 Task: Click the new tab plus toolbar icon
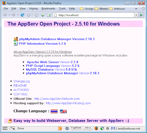(49, 15)
